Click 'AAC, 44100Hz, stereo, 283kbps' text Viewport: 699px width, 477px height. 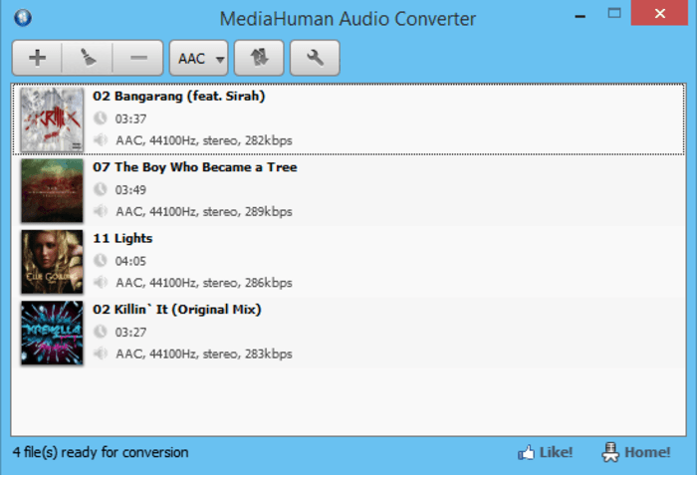(204, 354)
